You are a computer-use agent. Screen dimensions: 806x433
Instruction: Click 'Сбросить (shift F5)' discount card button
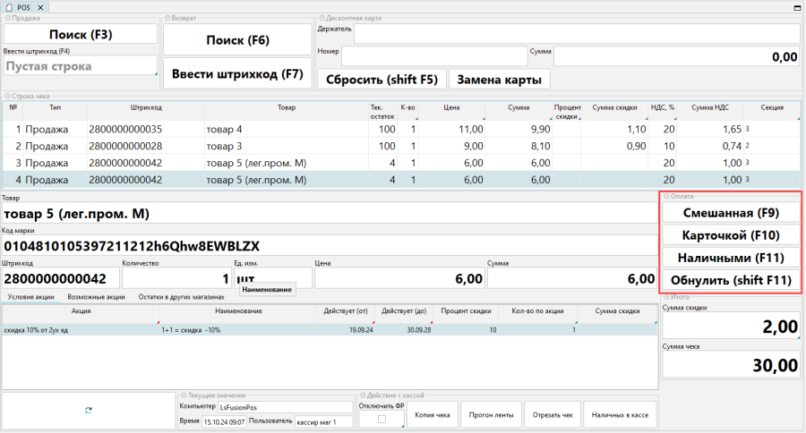click(x=382, y=79)
